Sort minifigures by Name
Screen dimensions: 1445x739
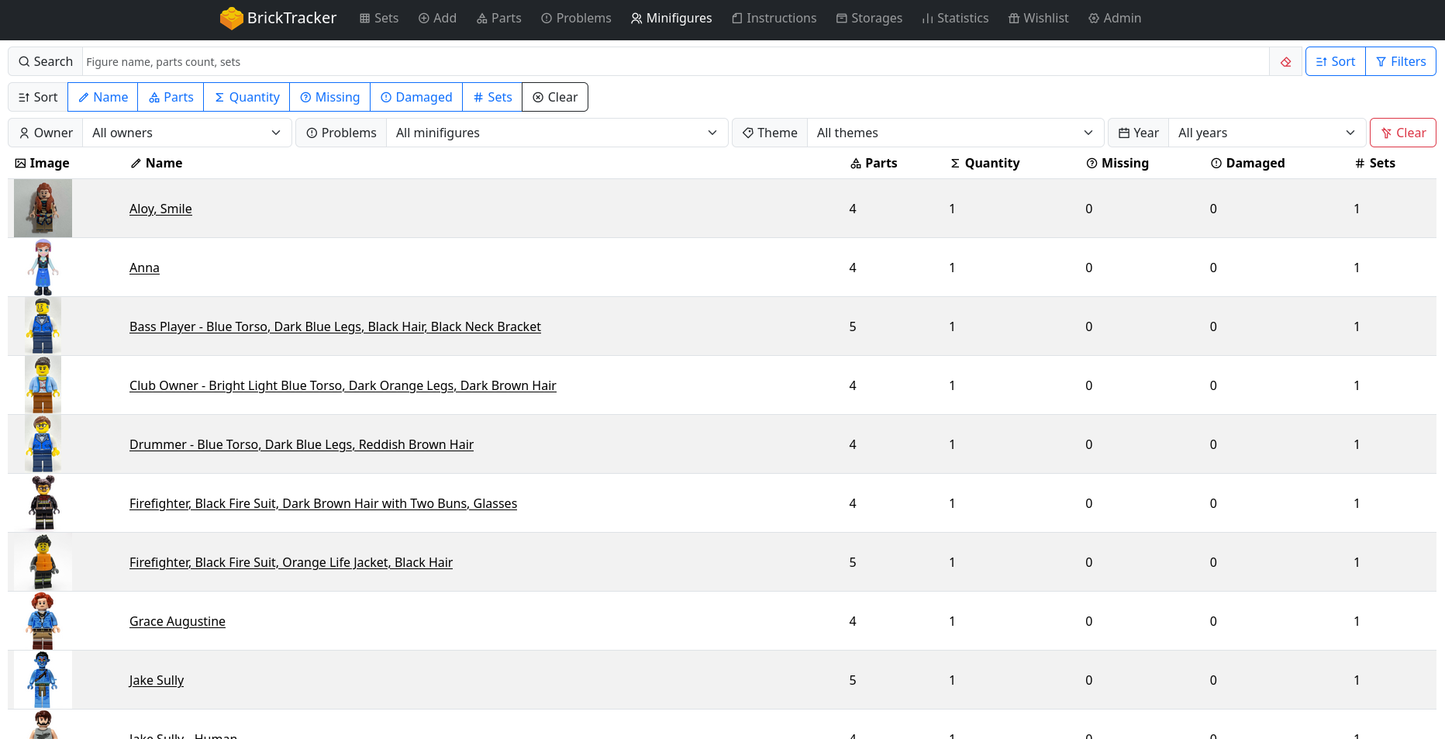pyautogui.click(x=103, y=98)
